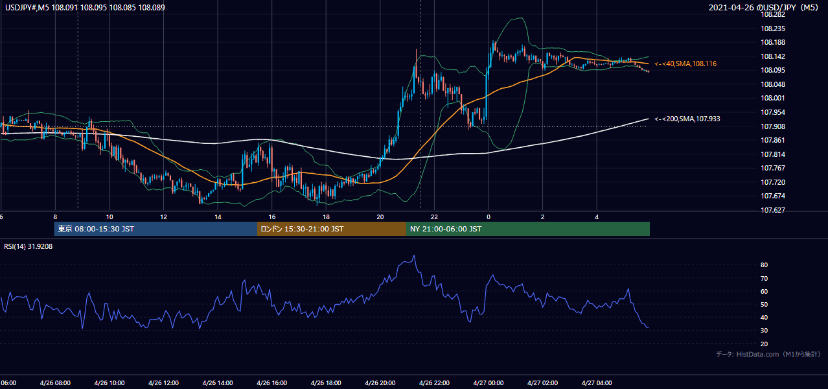The height and width of the screenshot is (389, 828).
Task: Click price axis label 108.188
Action: coord(773,42)
